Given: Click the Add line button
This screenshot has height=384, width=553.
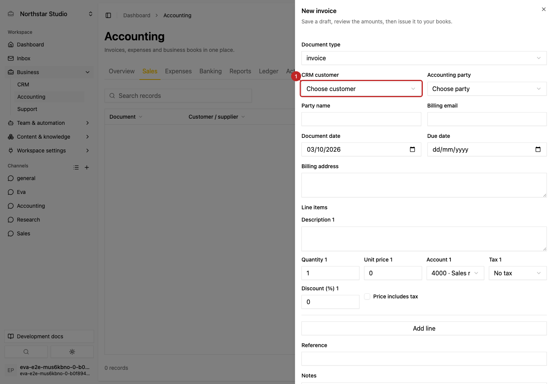Looking at the screenshot, I should pos(424,328).
